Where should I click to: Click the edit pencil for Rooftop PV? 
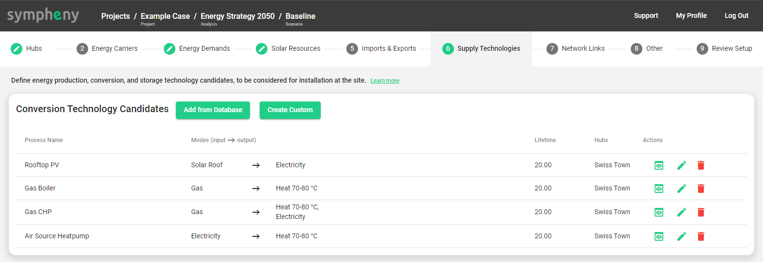point(681,165)
